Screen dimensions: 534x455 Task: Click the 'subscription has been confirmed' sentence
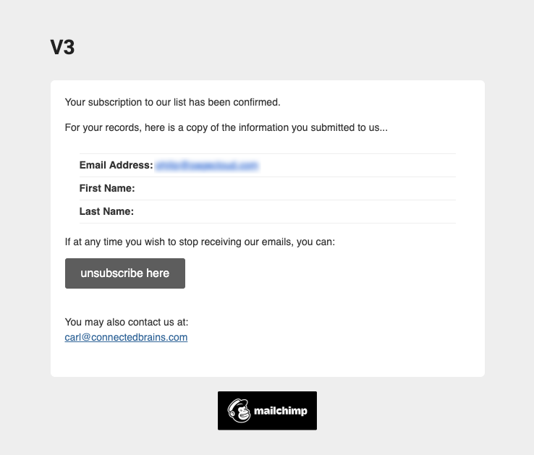point(173,102)
